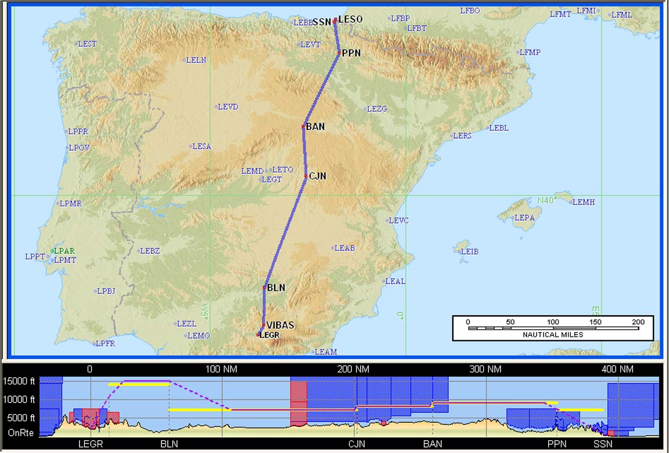Click the LEZG airport marker
The width and height of the screenshot is (669, 453).
click(x=365, y=109)
